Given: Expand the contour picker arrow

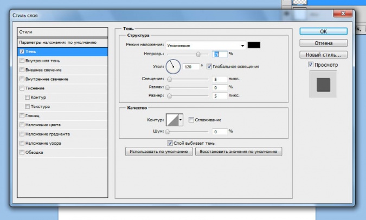Looking at the screenshot, I should (181, 120).
